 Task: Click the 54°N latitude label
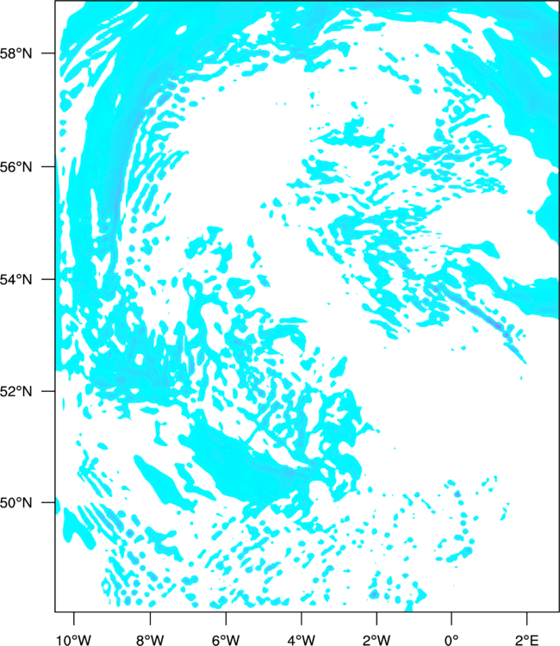[x=16, y=280]
